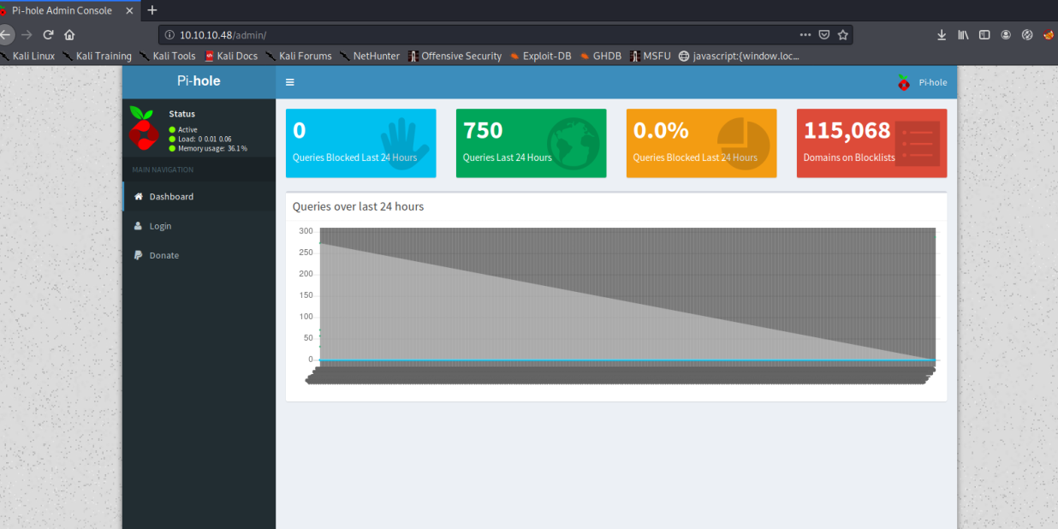Click the list icon on the Domains on Blocklists tile
This screenshot has width=1058, height=529.
[917, 143]
